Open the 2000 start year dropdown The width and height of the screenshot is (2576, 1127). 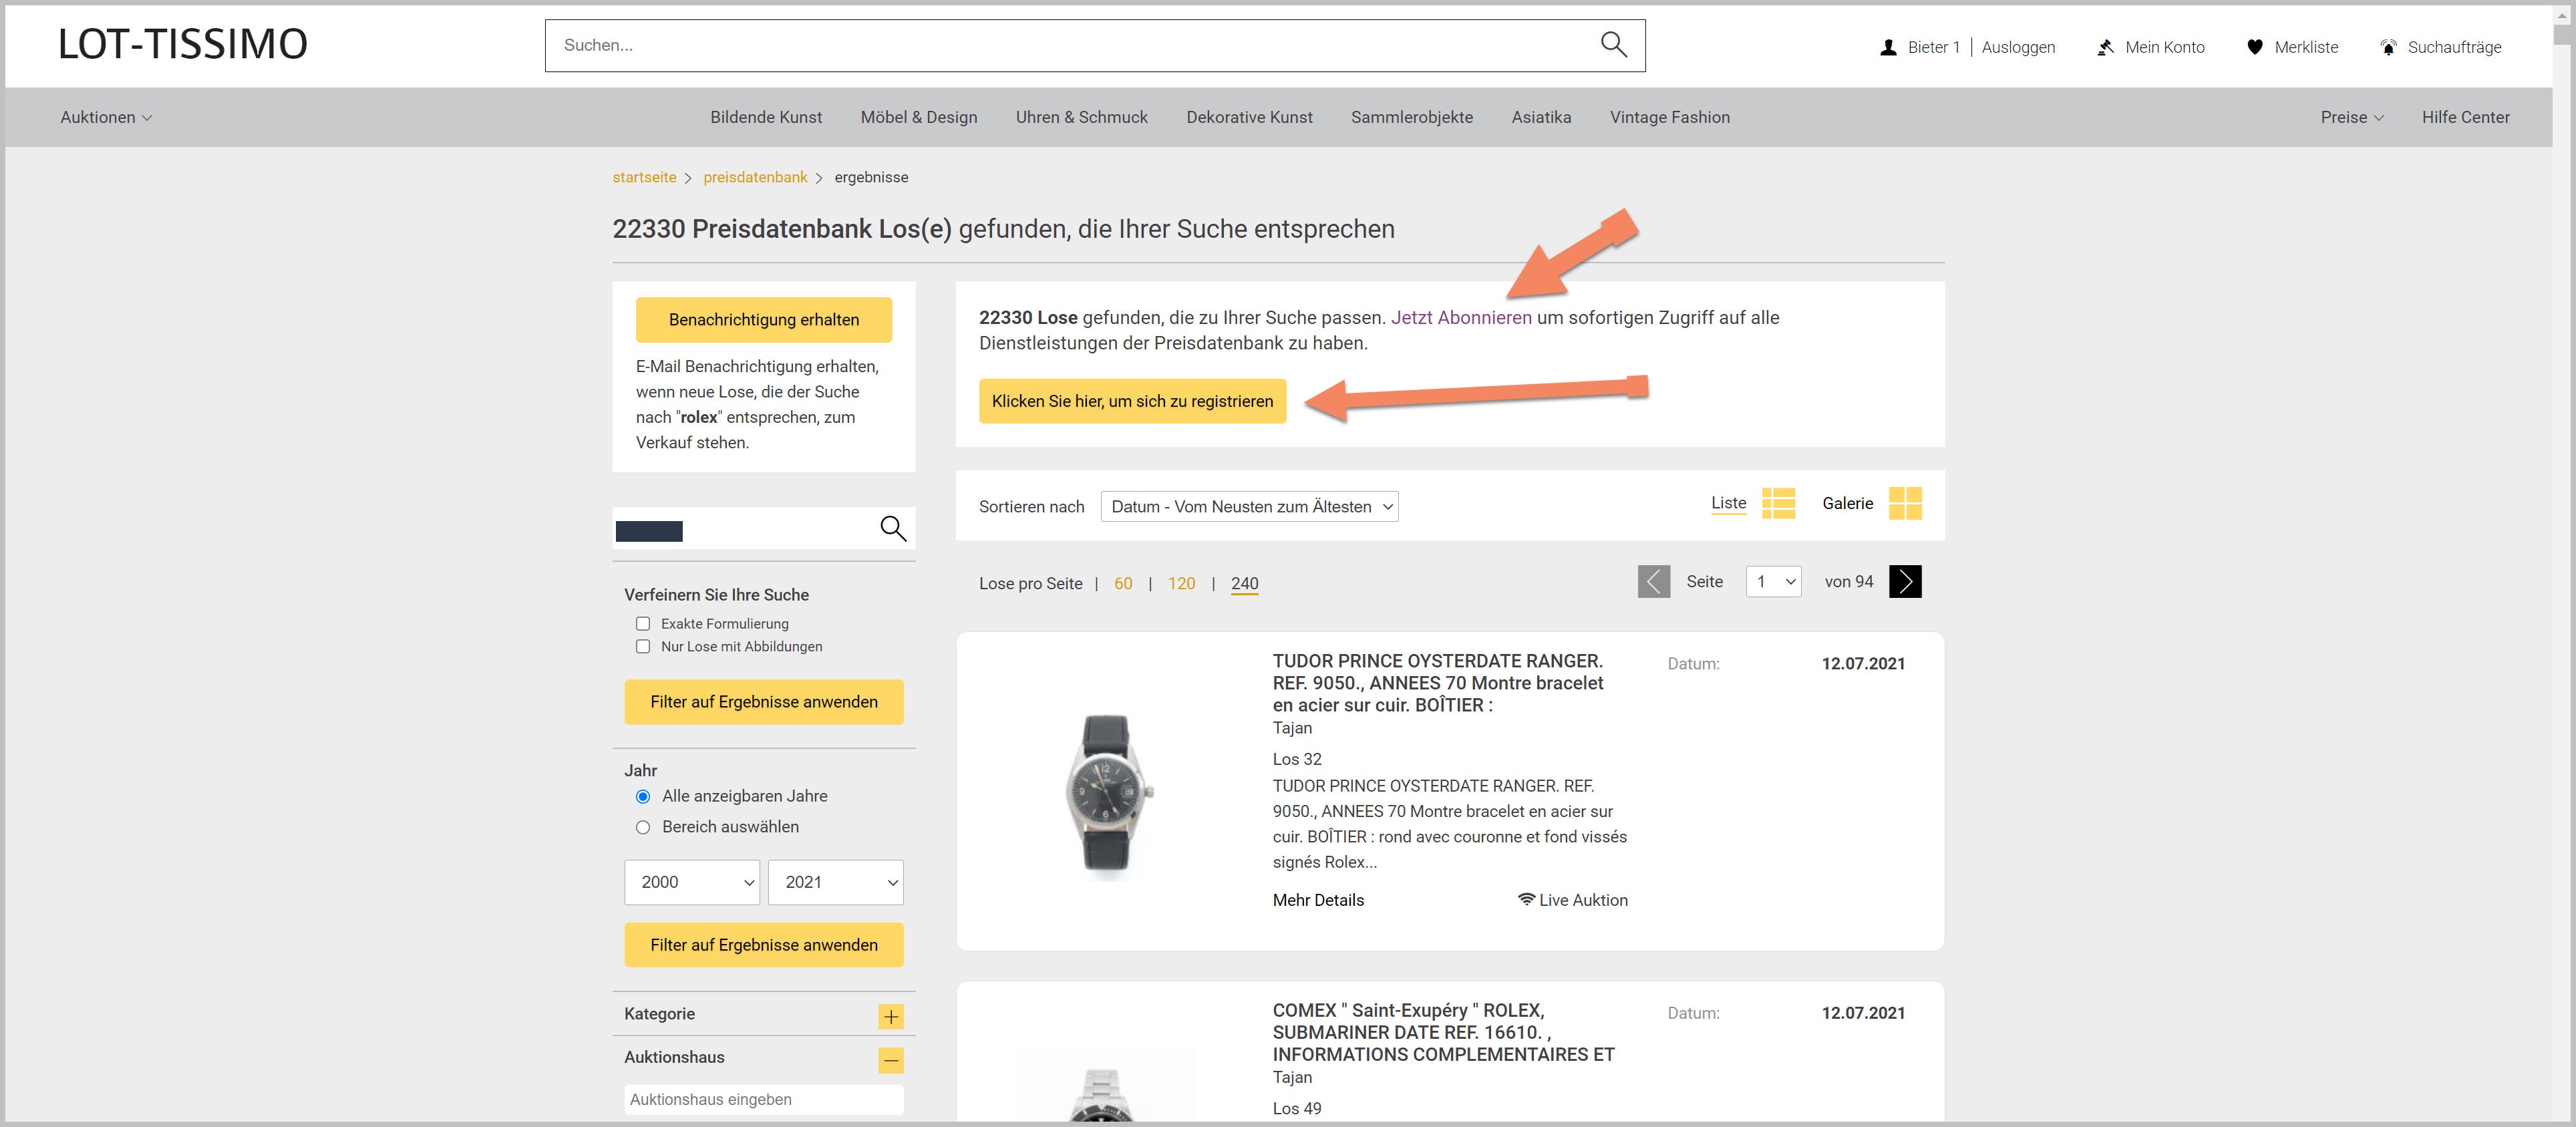click(x=692, y=882)
